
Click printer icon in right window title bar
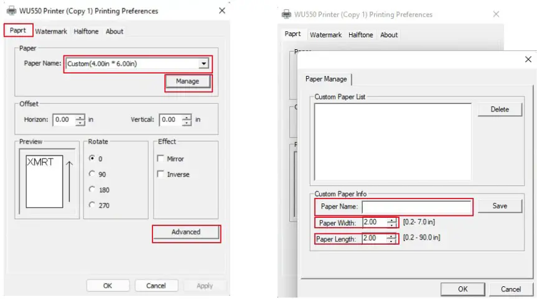(x=286, y=14)
